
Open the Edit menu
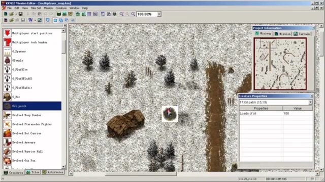click(x=17, y=8)
